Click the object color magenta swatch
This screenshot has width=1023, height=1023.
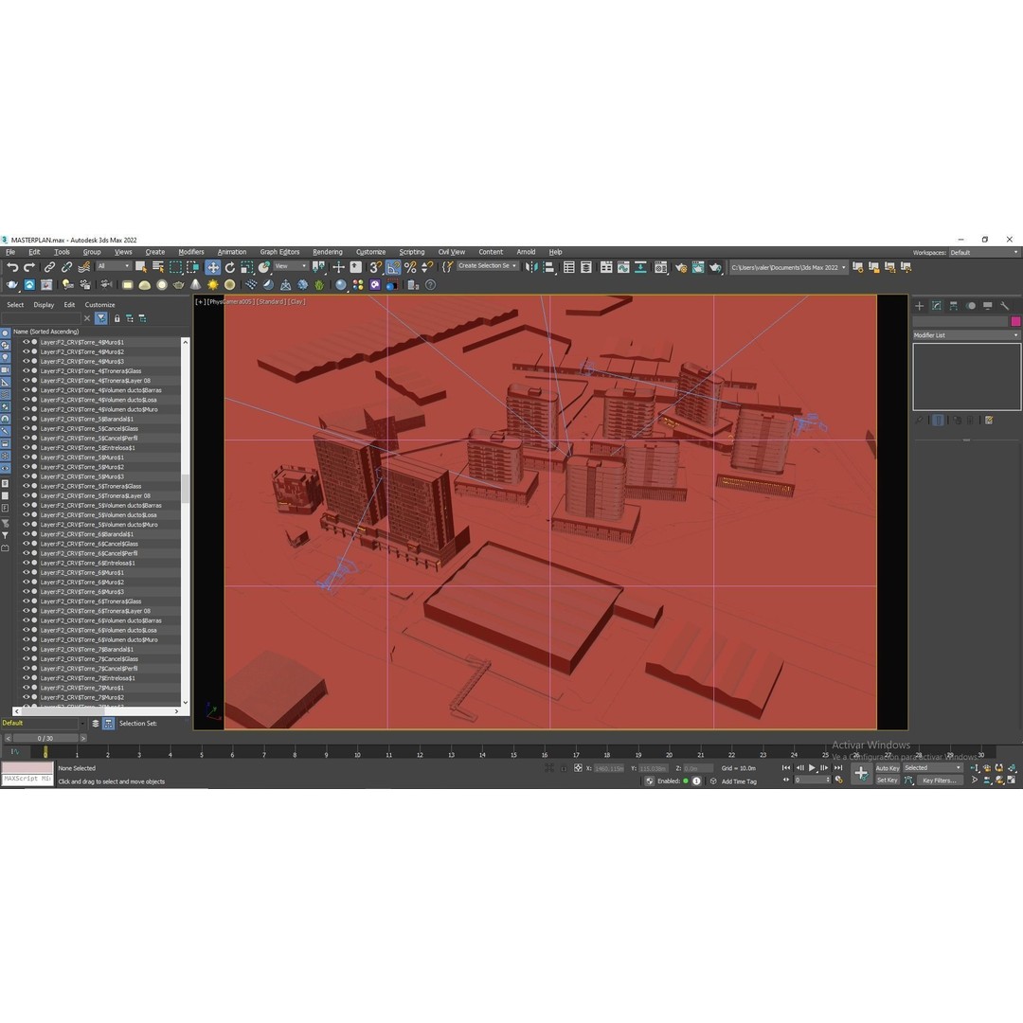tap(1015, 322)
